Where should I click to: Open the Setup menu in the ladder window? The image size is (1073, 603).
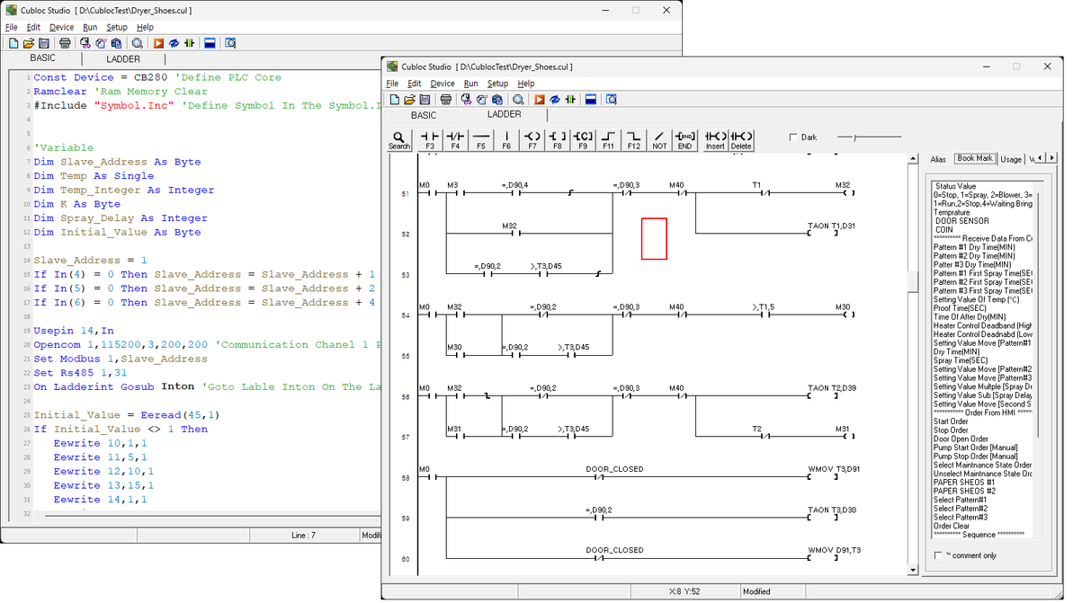[497, 84]
